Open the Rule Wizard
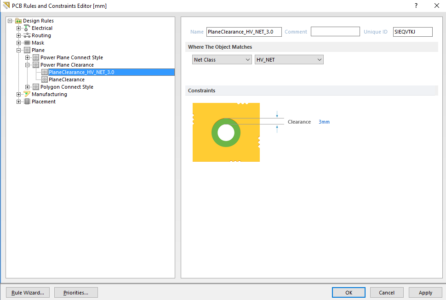The width and height of the screenshot is (446, 300). (x=28, y=293)
